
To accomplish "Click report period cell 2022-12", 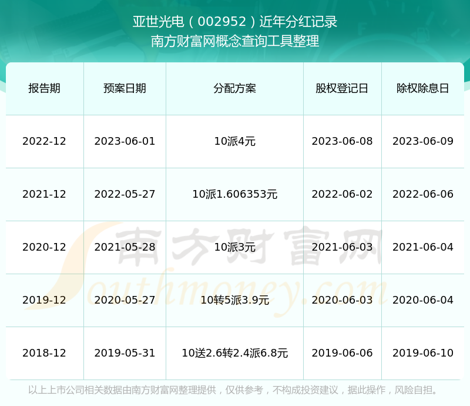I will [x=45, y=141].
